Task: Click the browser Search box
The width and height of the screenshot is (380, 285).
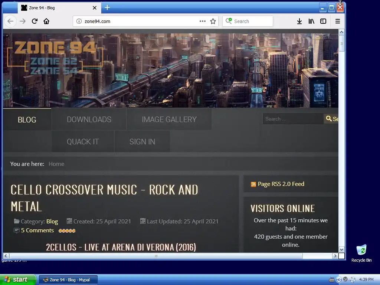Action: 248,21
